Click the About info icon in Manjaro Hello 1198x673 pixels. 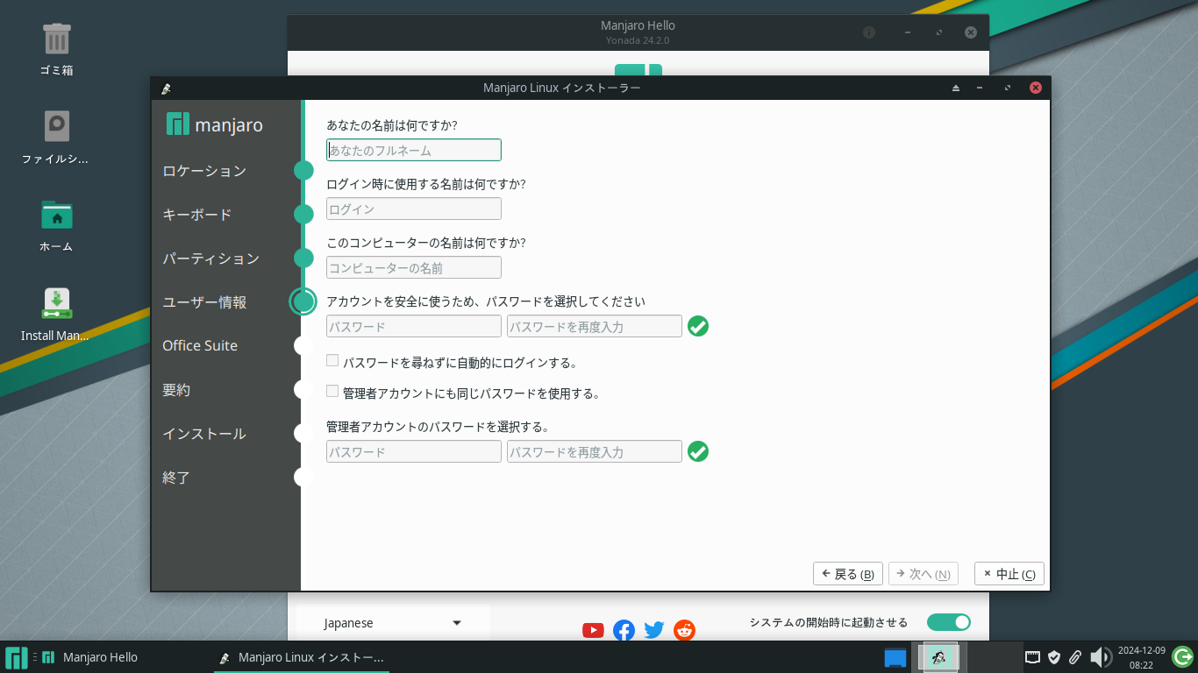[x=869, y=32]
